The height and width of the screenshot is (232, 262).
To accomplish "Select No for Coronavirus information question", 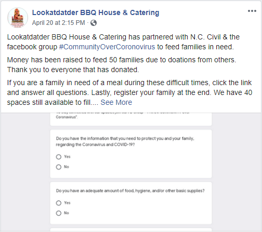I will click(x=59, y=167).
